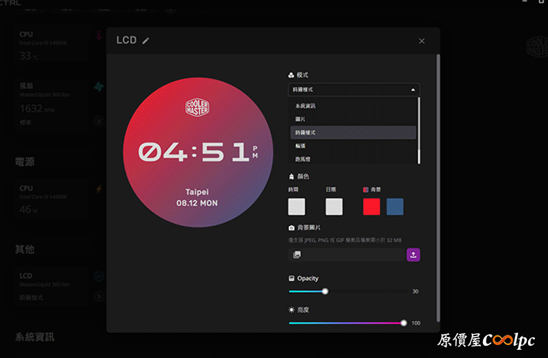Select 圖片 from the mode list
Screen dimensions: 548x358
coord(300,119)
